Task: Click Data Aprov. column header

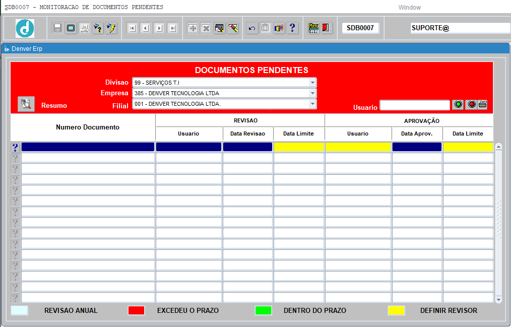Action: (417, 134)
